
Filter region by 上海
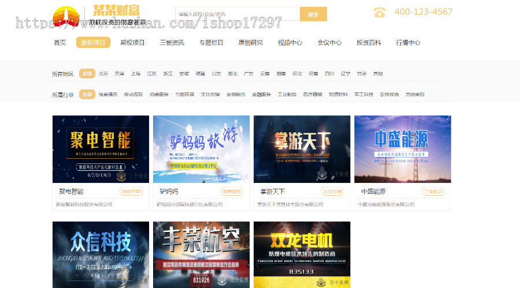coord(136,73)
